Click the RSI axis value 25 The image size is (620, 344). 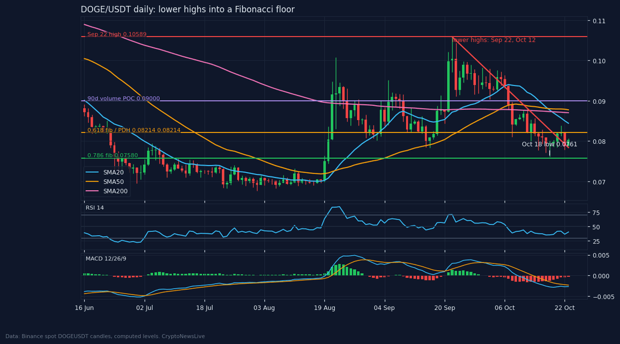coord(596,241)
